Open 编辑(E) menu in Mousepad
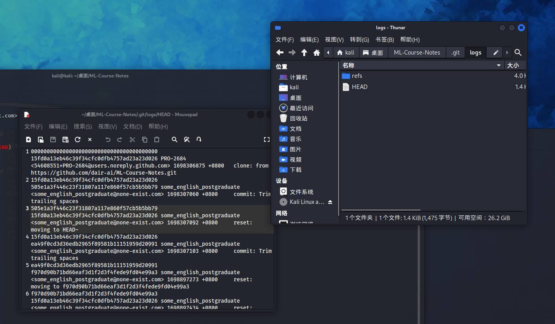This screenshot has height=324, width=555. click(x=58, y=126)
